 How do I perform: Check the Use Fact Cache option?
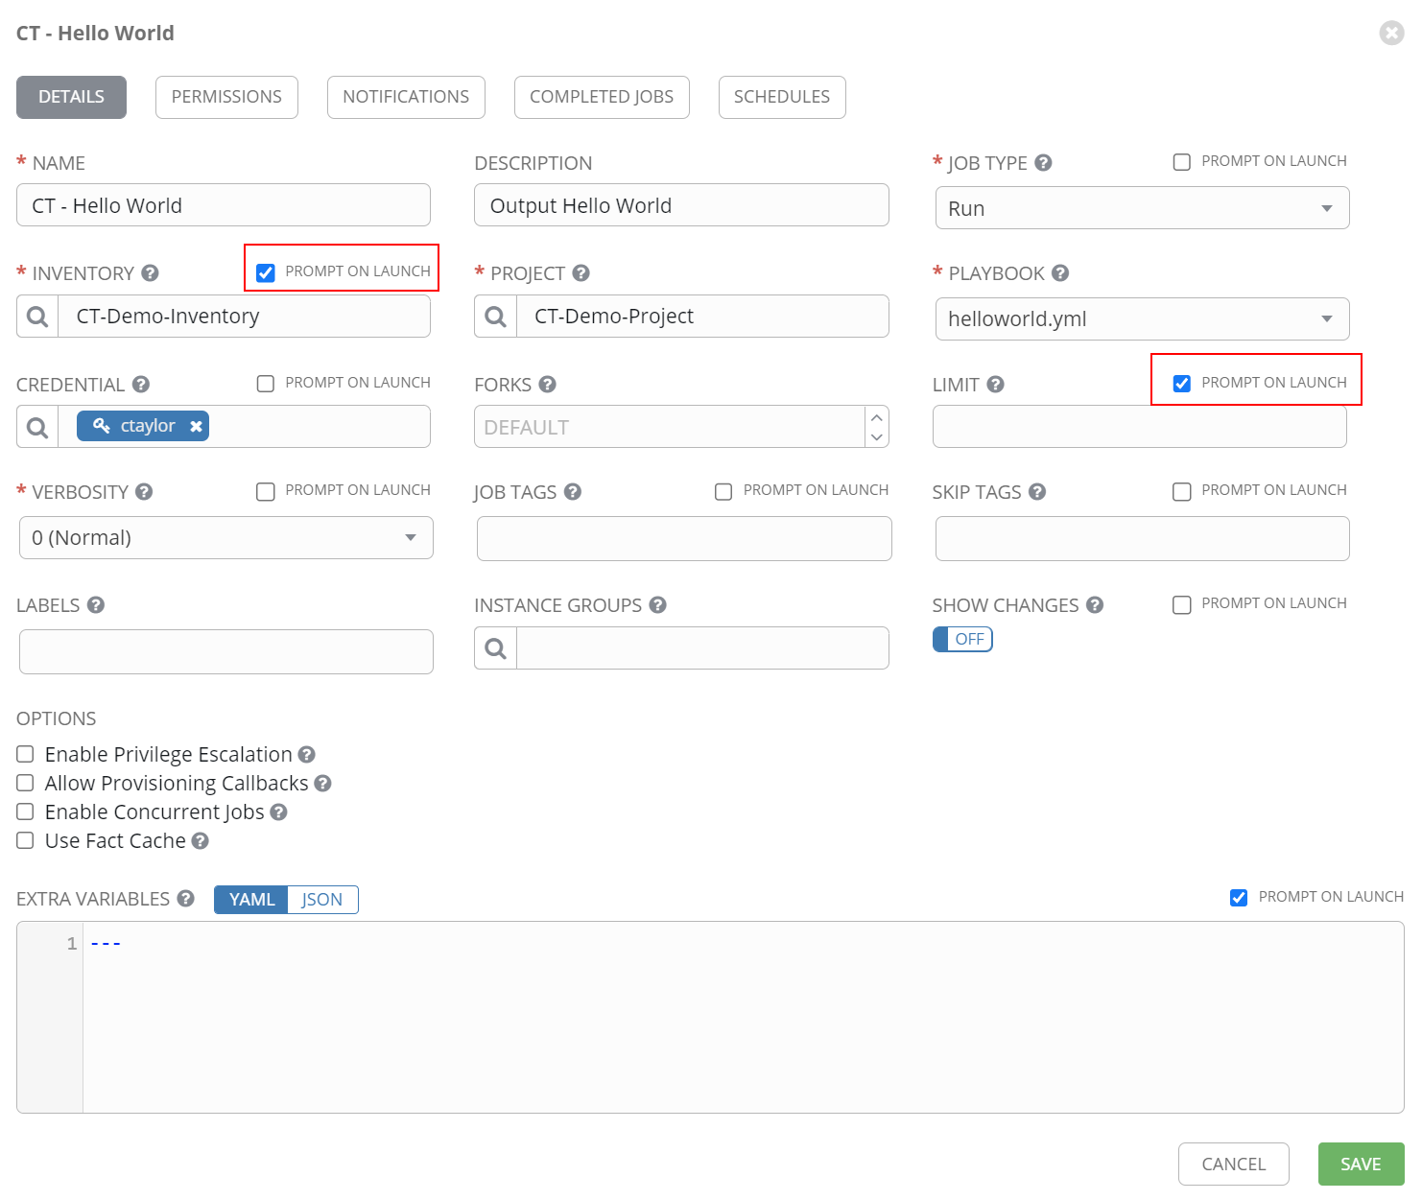(25, 841)
